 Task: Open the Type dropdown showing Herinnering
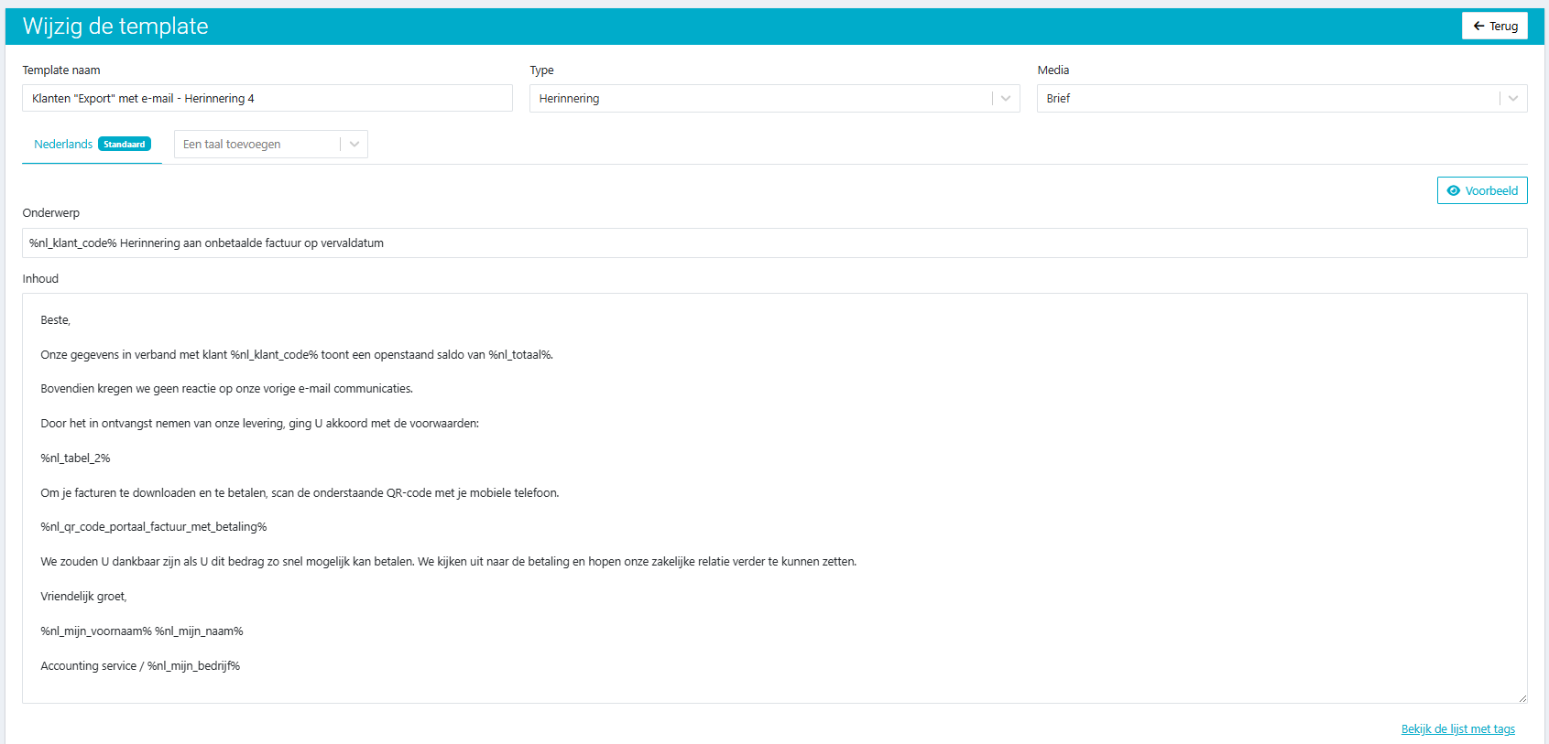point(774,98)
